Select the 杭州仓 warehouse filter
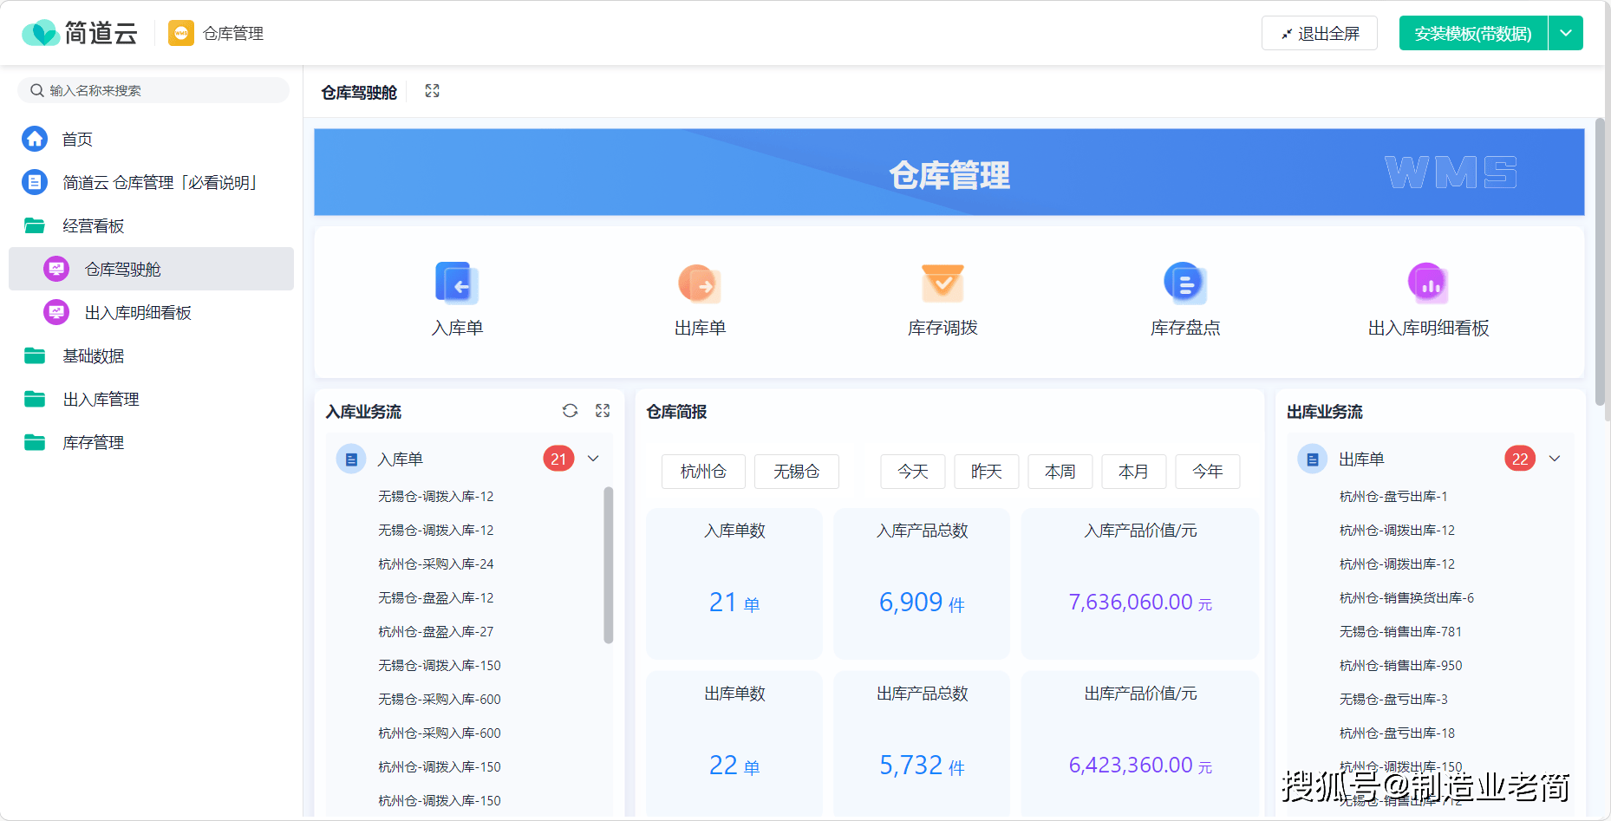The height and width of the screenshot is (821, 1611). pos(702,472)
